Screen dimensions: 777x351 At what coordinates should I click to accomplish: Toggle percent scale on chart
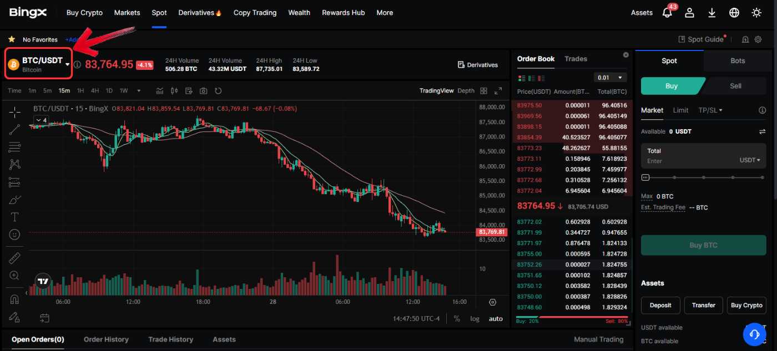click(457, 319)
